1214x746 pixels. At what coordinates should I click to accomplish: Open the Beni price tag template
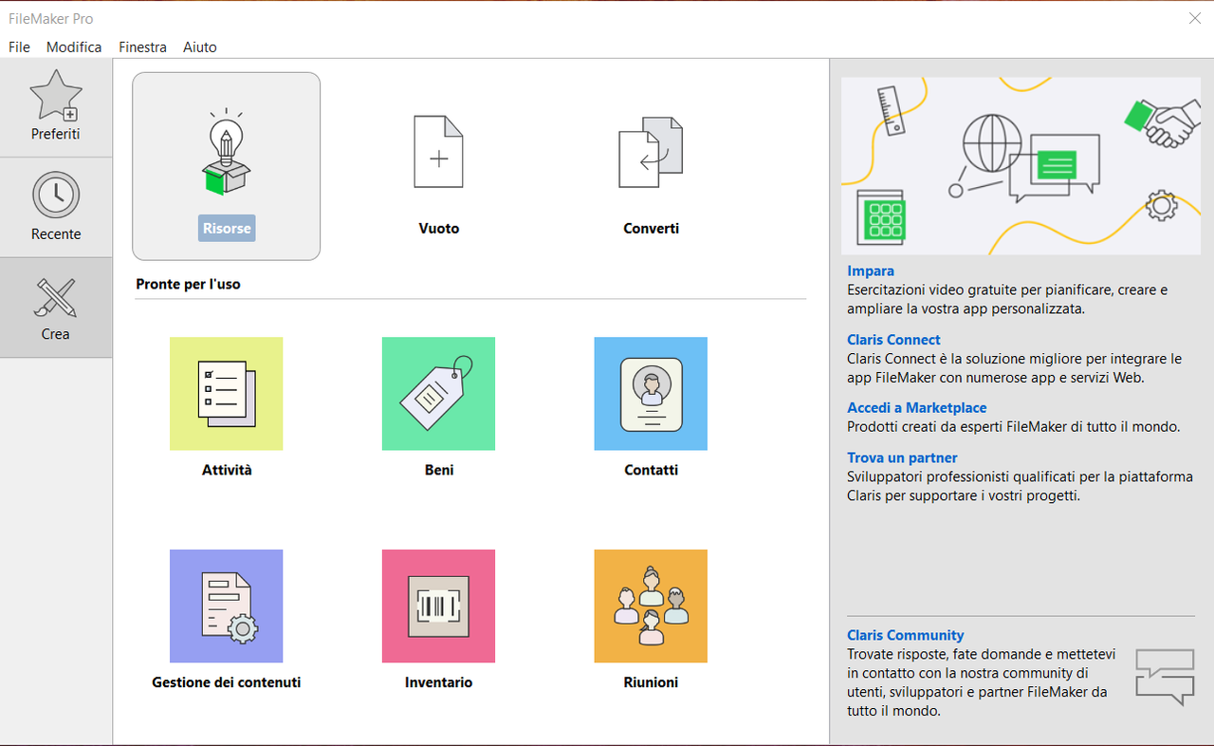point(438,393)
